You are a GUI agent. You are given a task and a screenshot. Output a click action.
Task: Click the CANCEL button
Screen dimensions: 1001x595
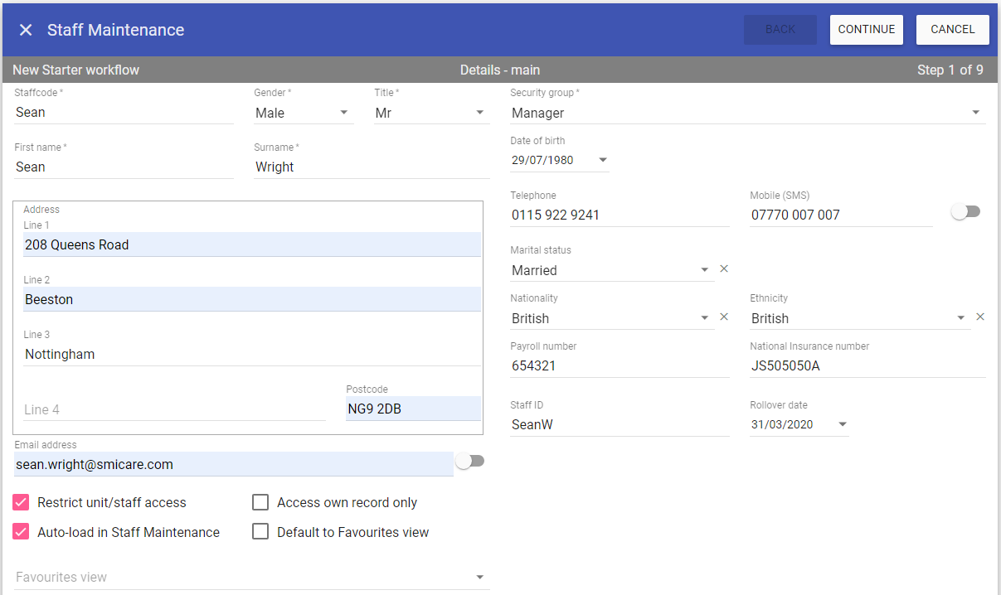coord(952,30)
